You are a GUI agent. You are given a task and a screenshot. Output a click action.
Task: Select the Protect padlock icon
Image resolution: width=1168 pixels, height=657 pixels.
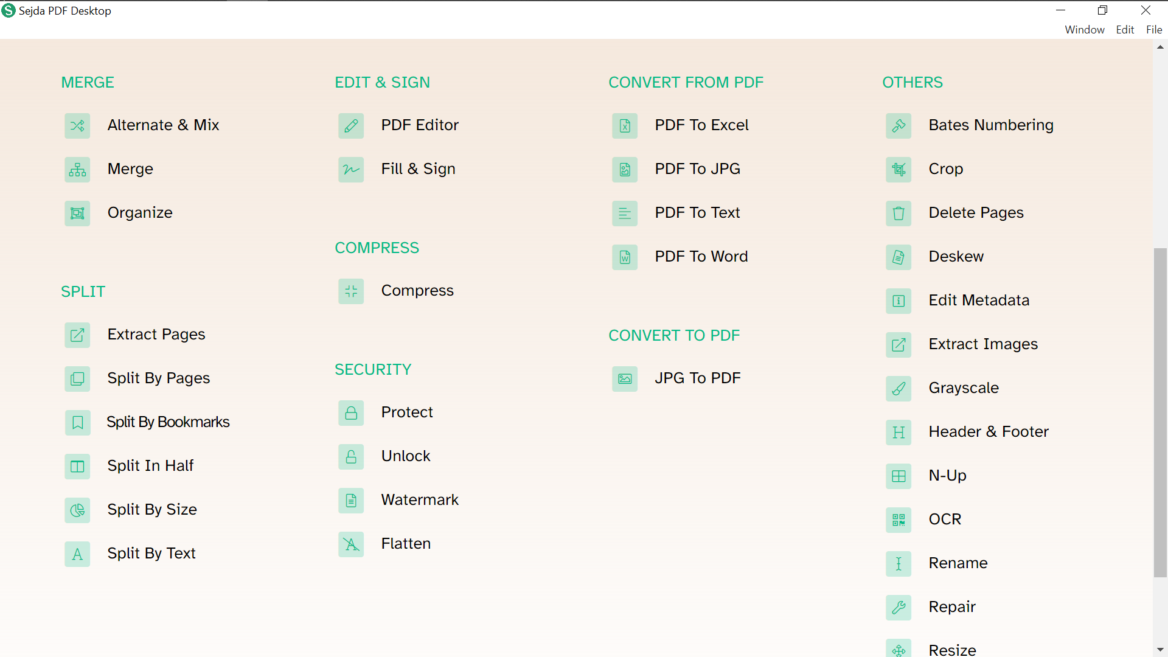pyautogui.click(x=351, y=413)
